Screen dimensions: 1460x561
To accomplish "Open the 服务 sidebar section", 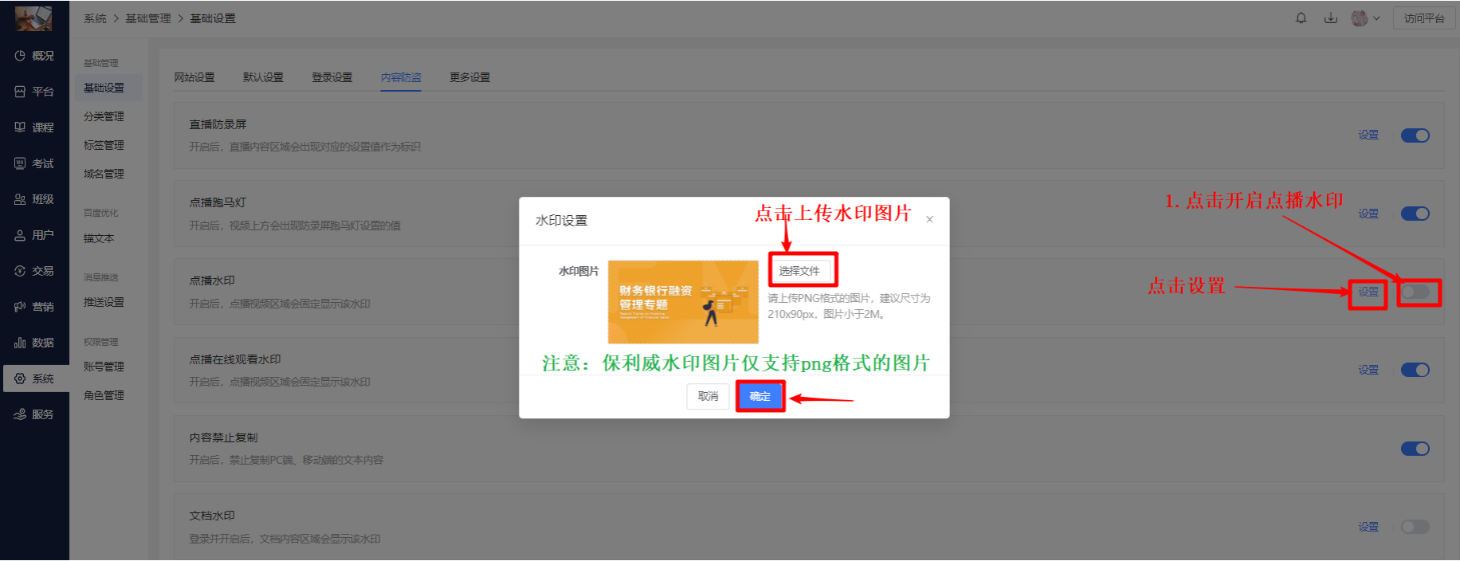I will point(34,414).
